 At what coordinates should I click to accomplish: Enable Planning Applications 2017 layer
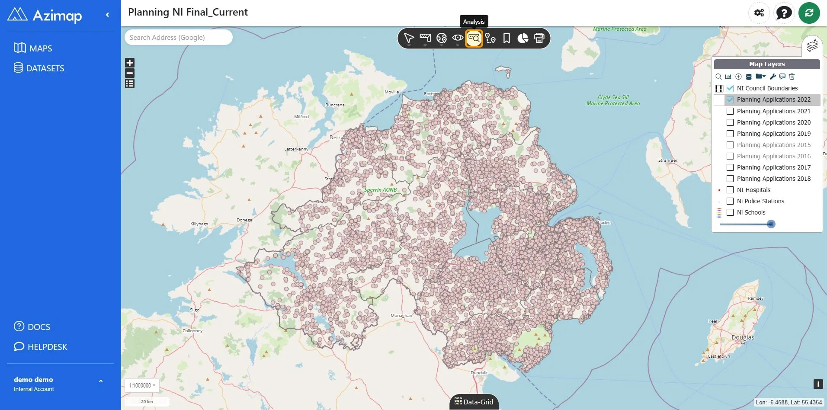coord(730,167)
